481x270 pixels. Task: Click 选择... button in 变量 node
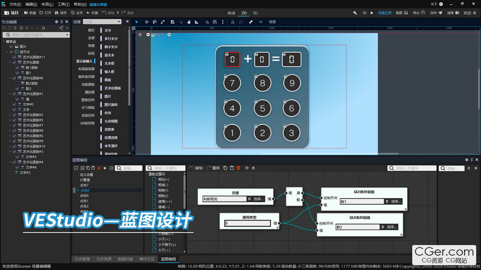(258, 199)
